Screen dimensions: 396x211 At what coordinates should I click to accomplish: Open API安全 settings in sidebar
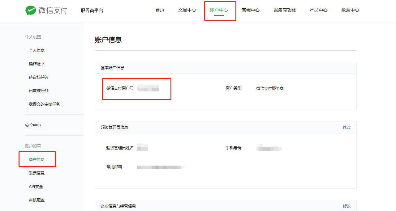pos(36,187)
